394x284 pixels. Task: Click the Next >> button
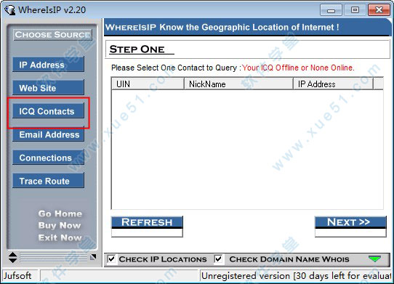350,227
